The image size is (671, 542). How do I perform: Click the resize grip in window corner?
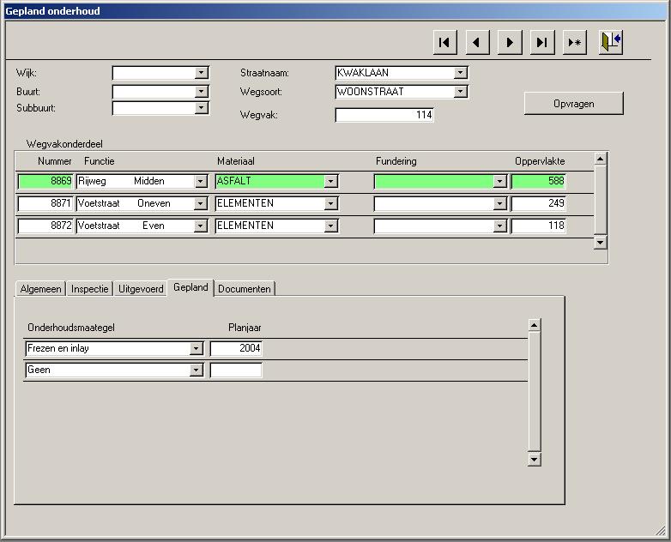point(661,531)
